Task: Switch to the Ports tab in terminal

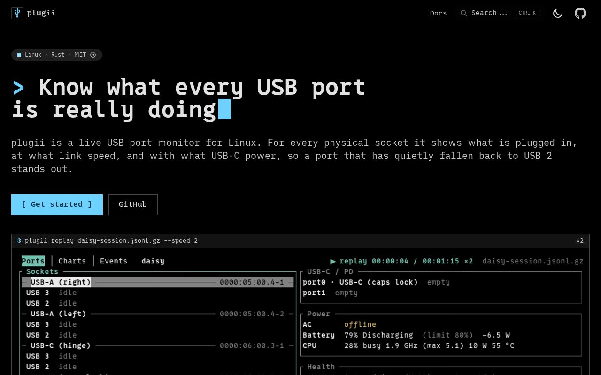Action: (x=33, y=261)
